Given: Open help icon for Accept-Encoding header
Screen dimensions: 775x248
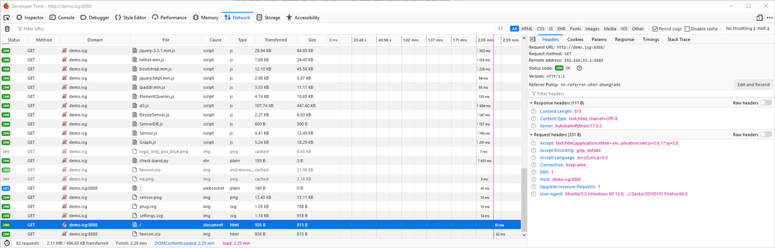Looking at the screenshot, I should coord(534,150).
